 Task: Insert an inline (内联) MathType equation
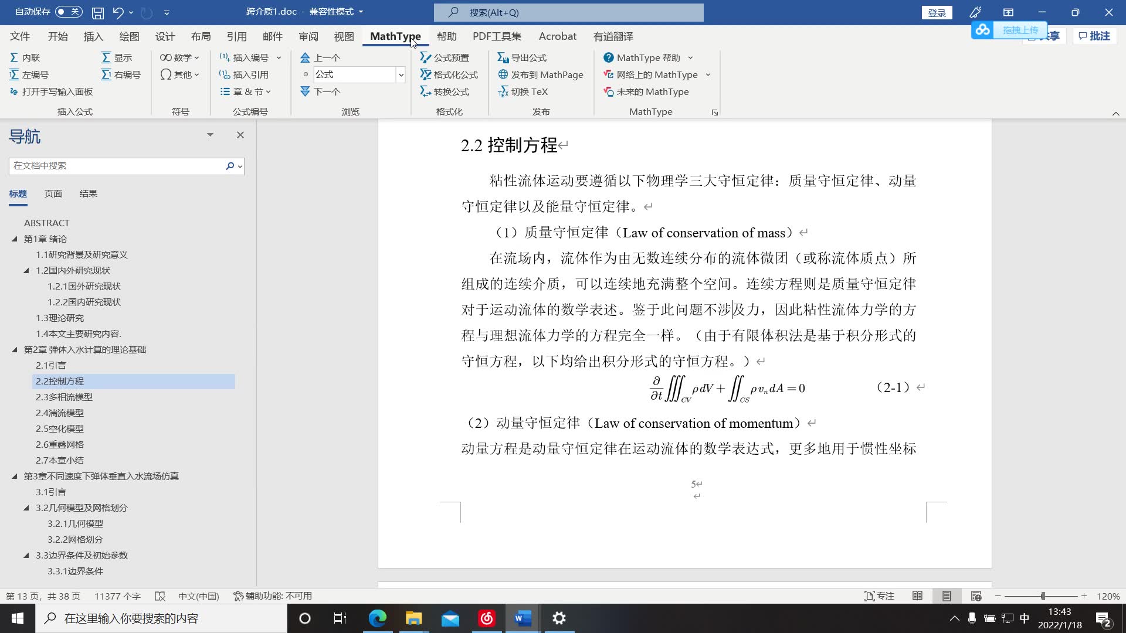click(25, 57)
